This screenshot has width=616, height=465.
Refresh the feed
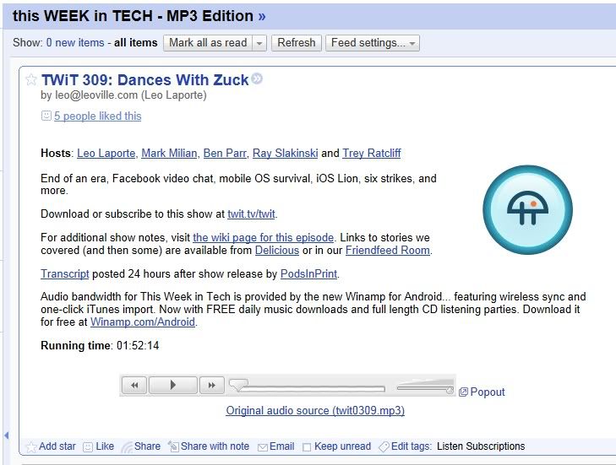tap(297, 43)
